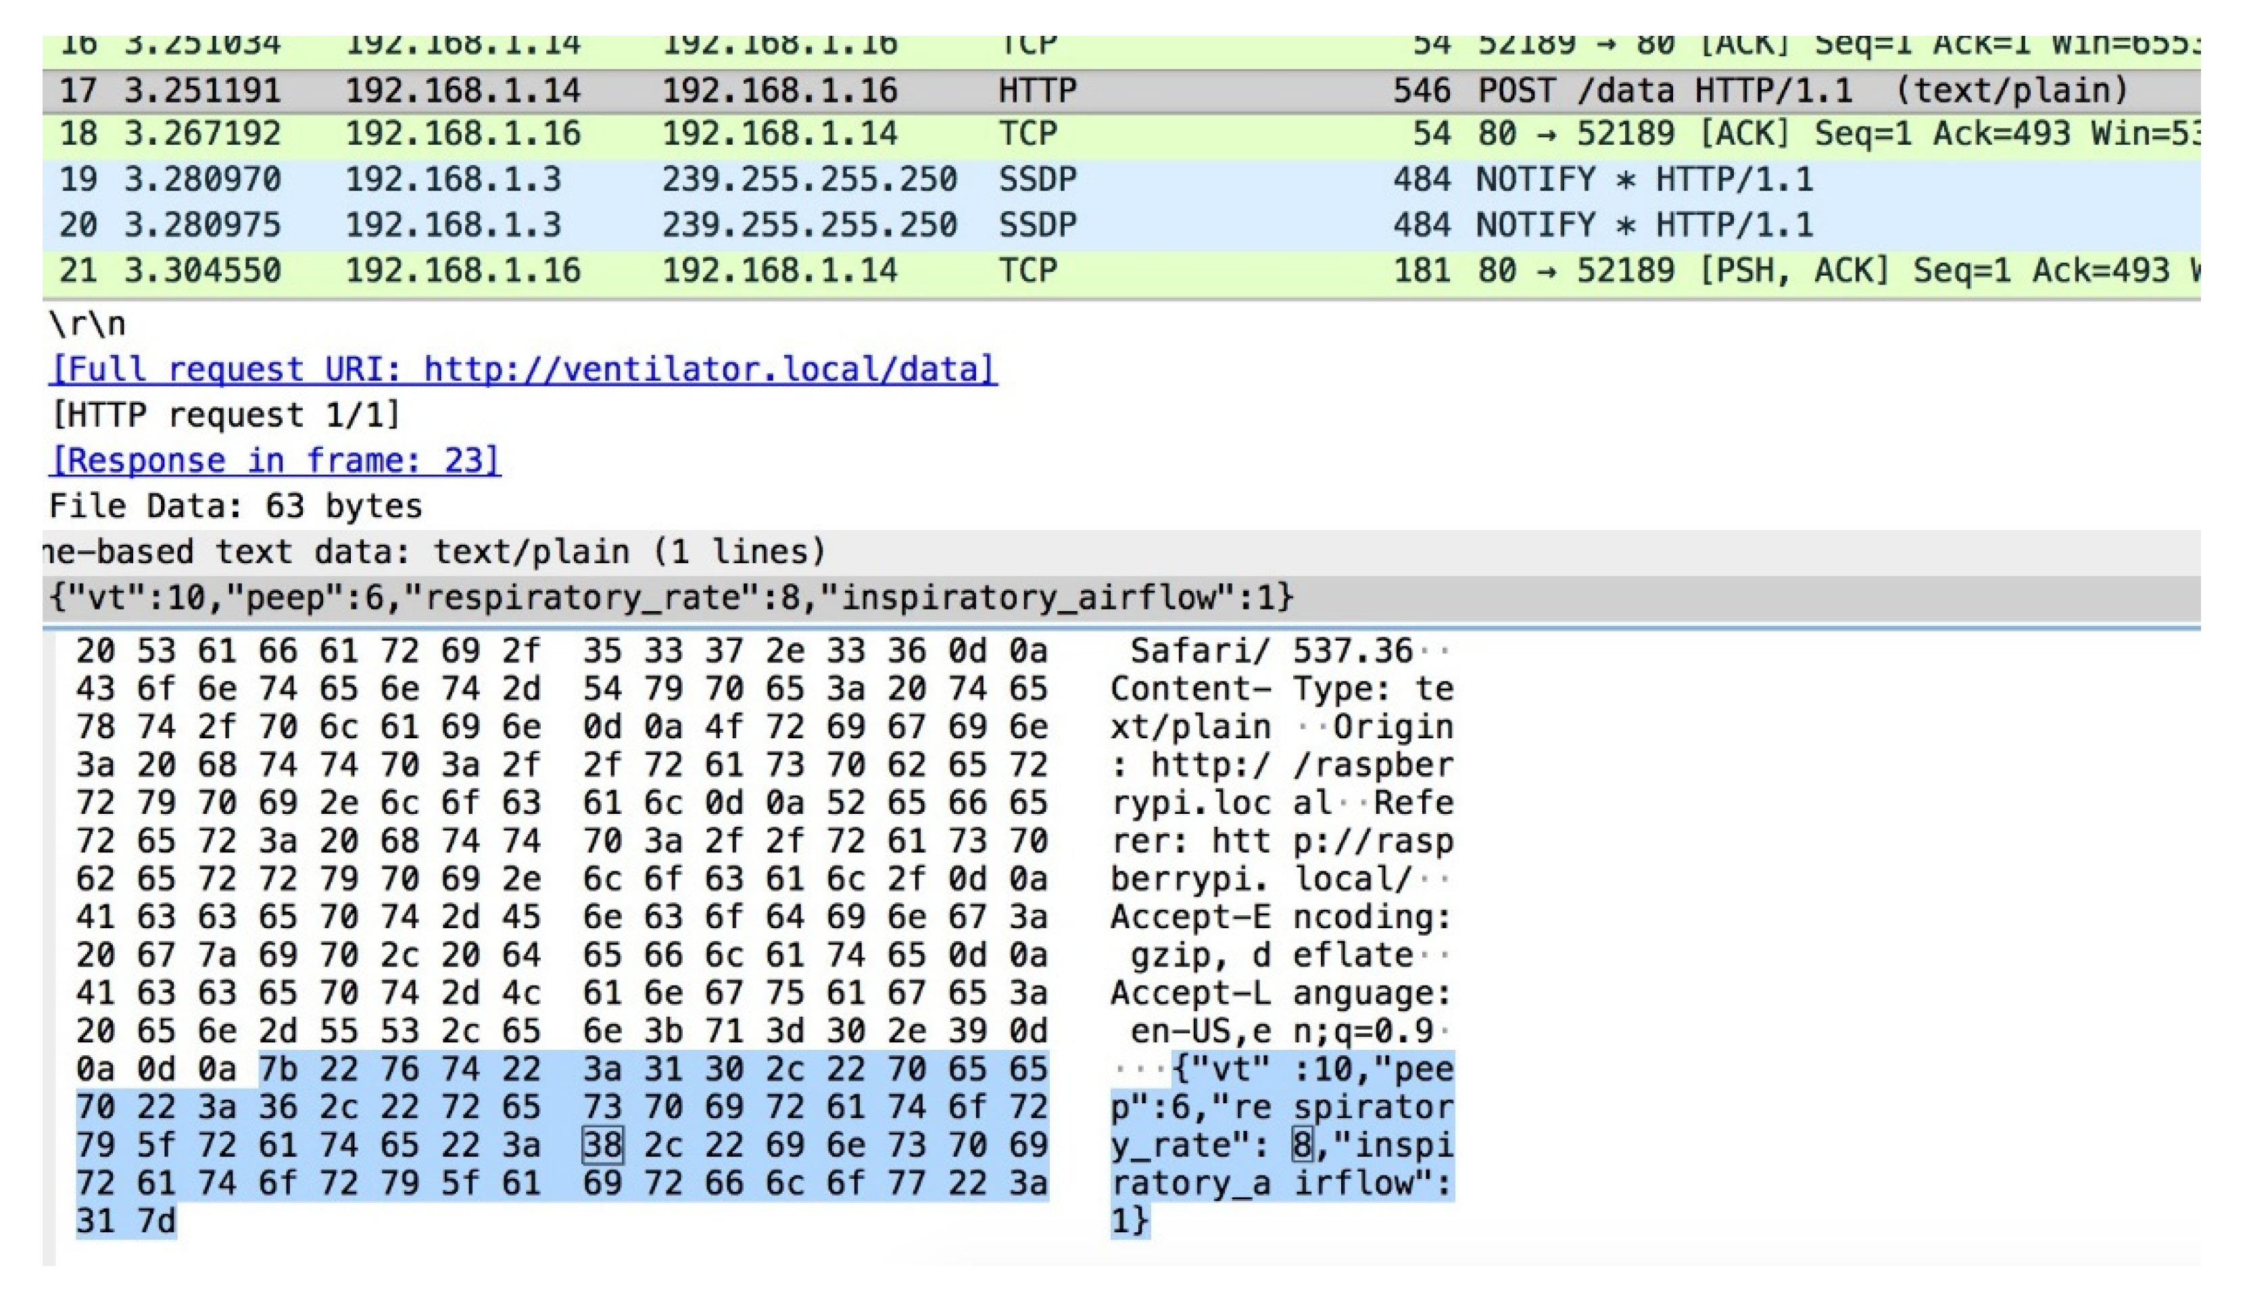This screenshot has height=1308, width=2249.
Task: Collapse the Line-based text data section
Action: (x=434, y=552)
